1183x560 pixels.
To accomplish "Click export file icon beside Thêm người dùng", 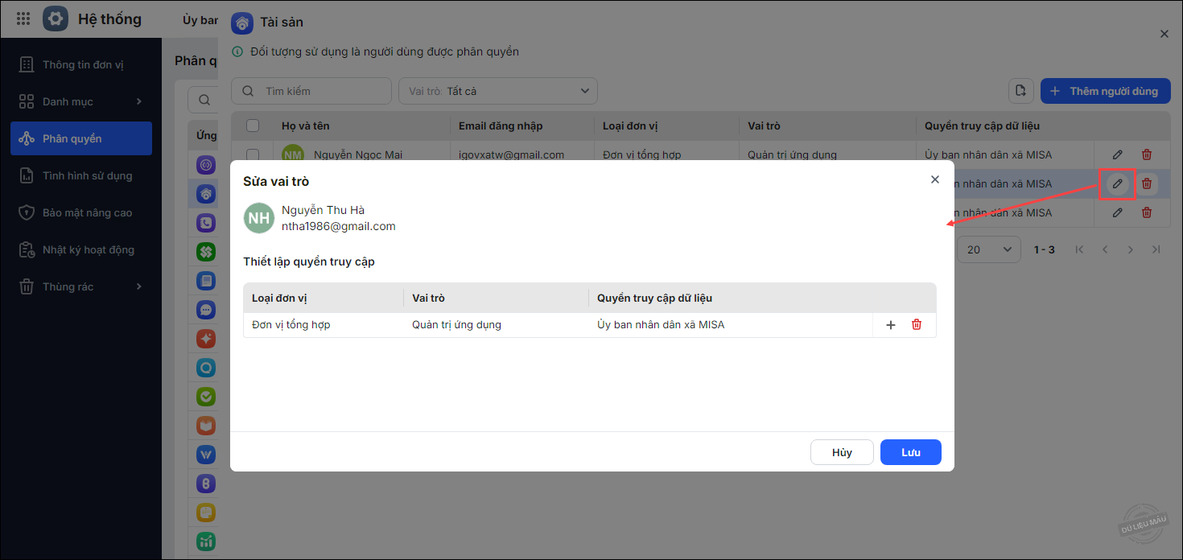I will [1021, 91].
